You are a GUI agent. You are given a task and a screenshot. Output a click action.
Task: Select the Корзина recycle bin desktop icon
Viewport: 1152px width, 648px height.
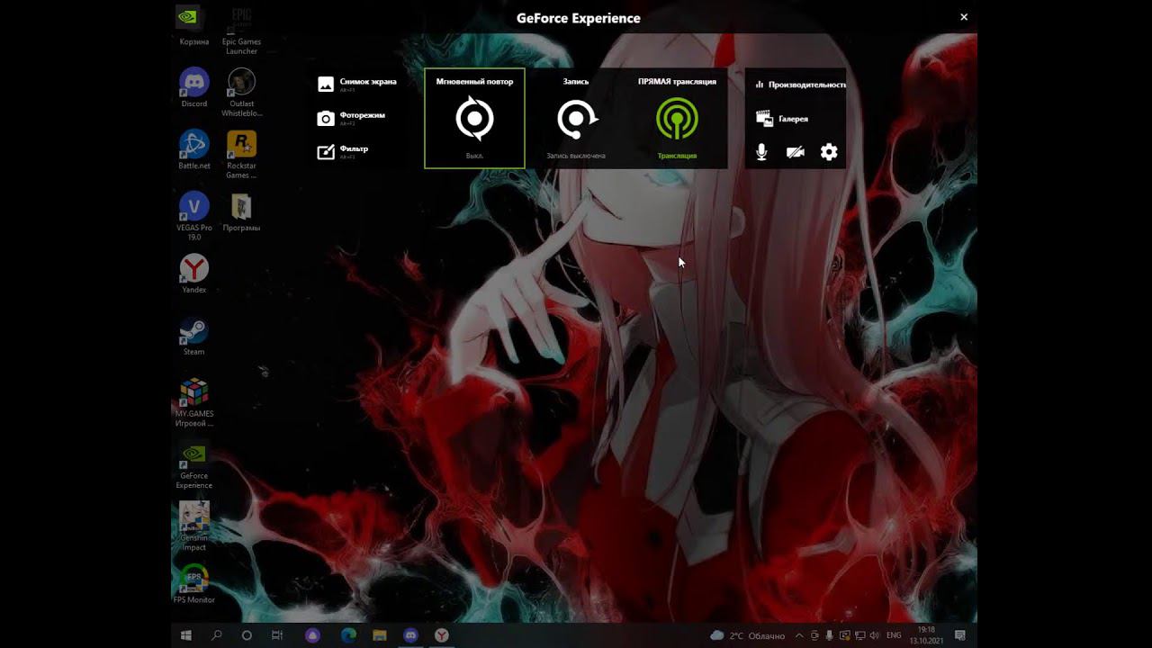[194, 26]
